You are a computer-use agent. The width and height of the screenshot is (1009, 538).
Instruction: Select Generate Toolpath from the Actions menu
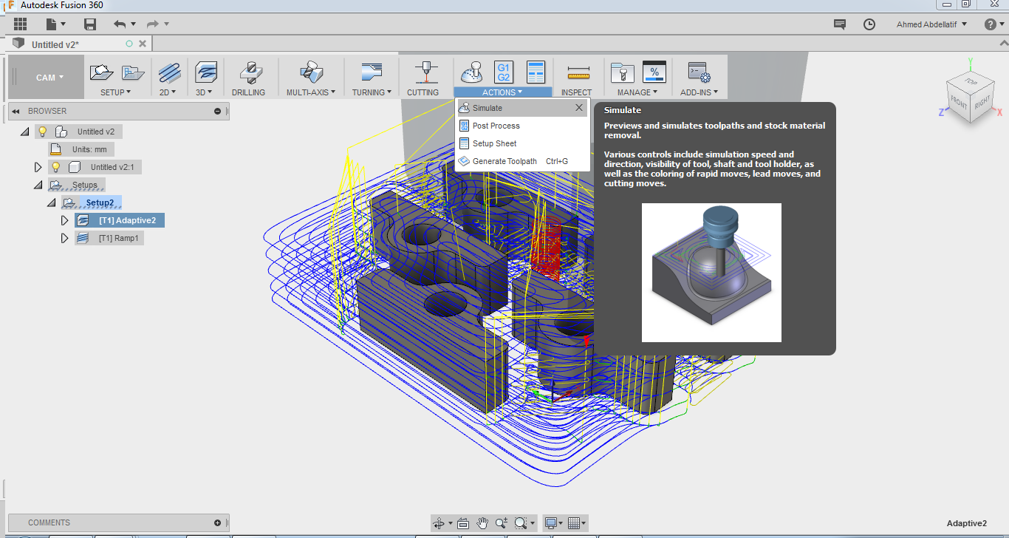coord(522,161)
